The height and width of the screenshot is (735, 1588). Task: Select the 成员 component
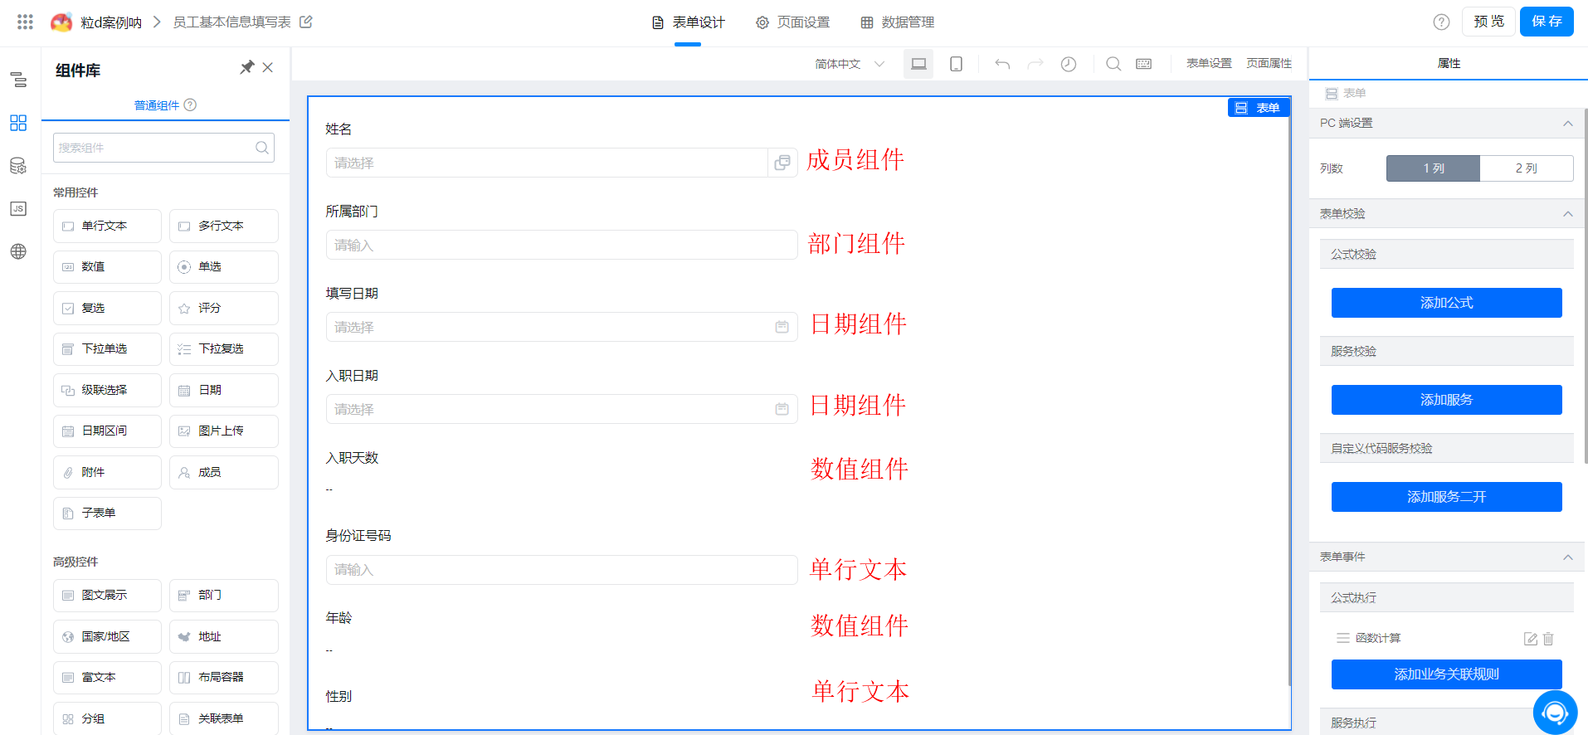point(224,472)
